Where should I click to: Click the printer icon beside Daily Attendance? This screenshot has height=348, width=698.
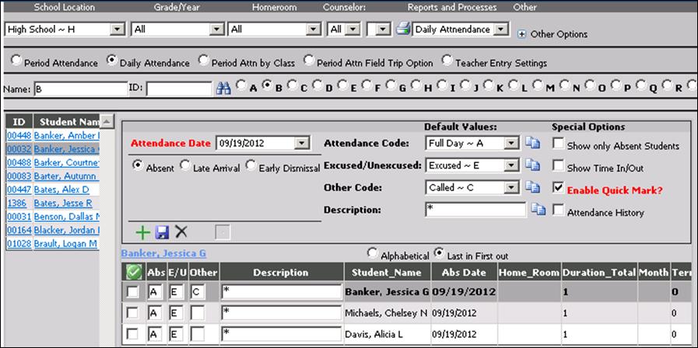tap(403, 30)
